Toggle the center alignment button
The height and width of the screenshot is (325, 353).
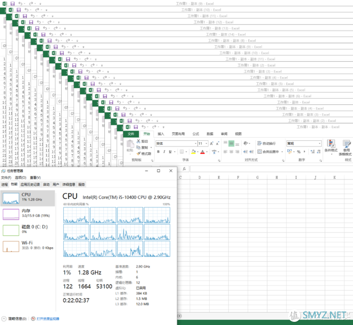pos(230,152)
